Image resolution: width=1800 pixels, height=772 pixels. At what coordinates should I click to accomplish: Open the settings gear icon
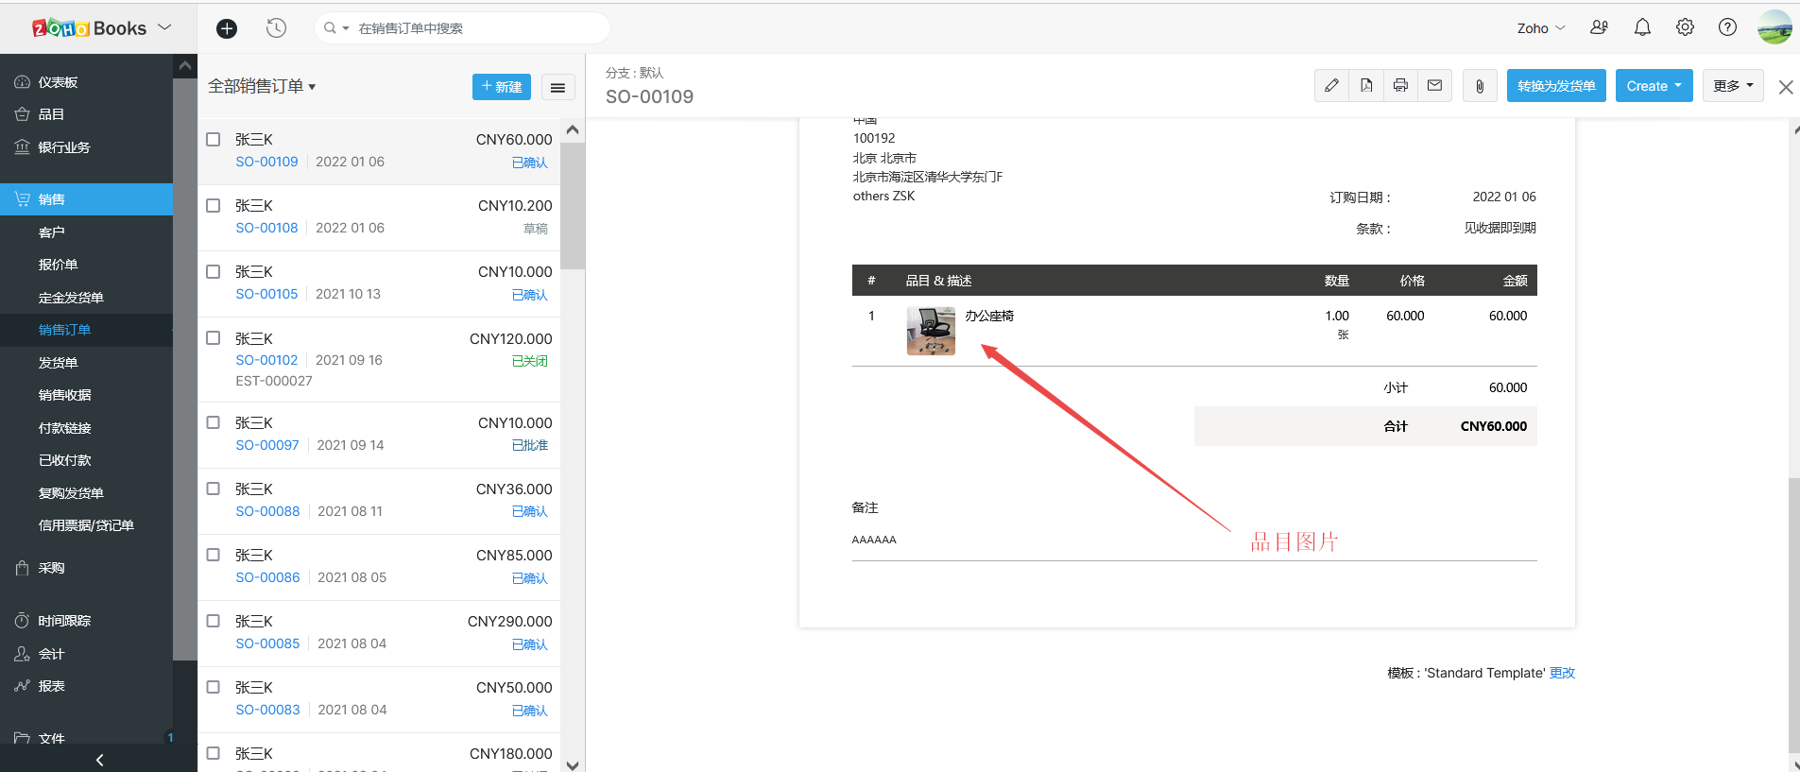click(1685, 27)
